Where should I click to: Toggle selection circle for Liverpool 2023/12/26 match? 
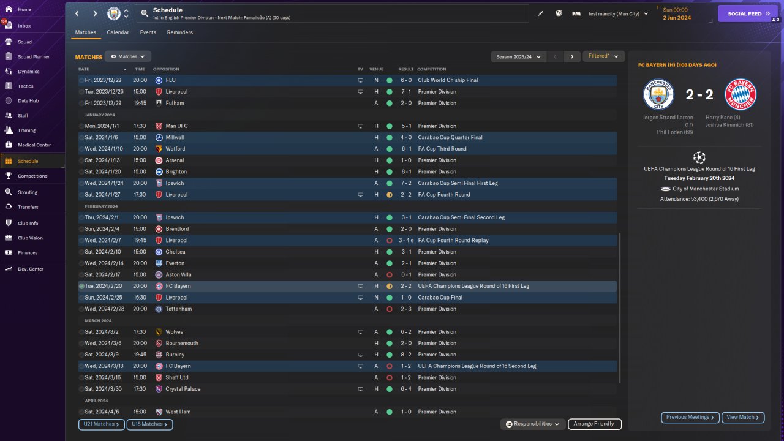pos(81,92)
